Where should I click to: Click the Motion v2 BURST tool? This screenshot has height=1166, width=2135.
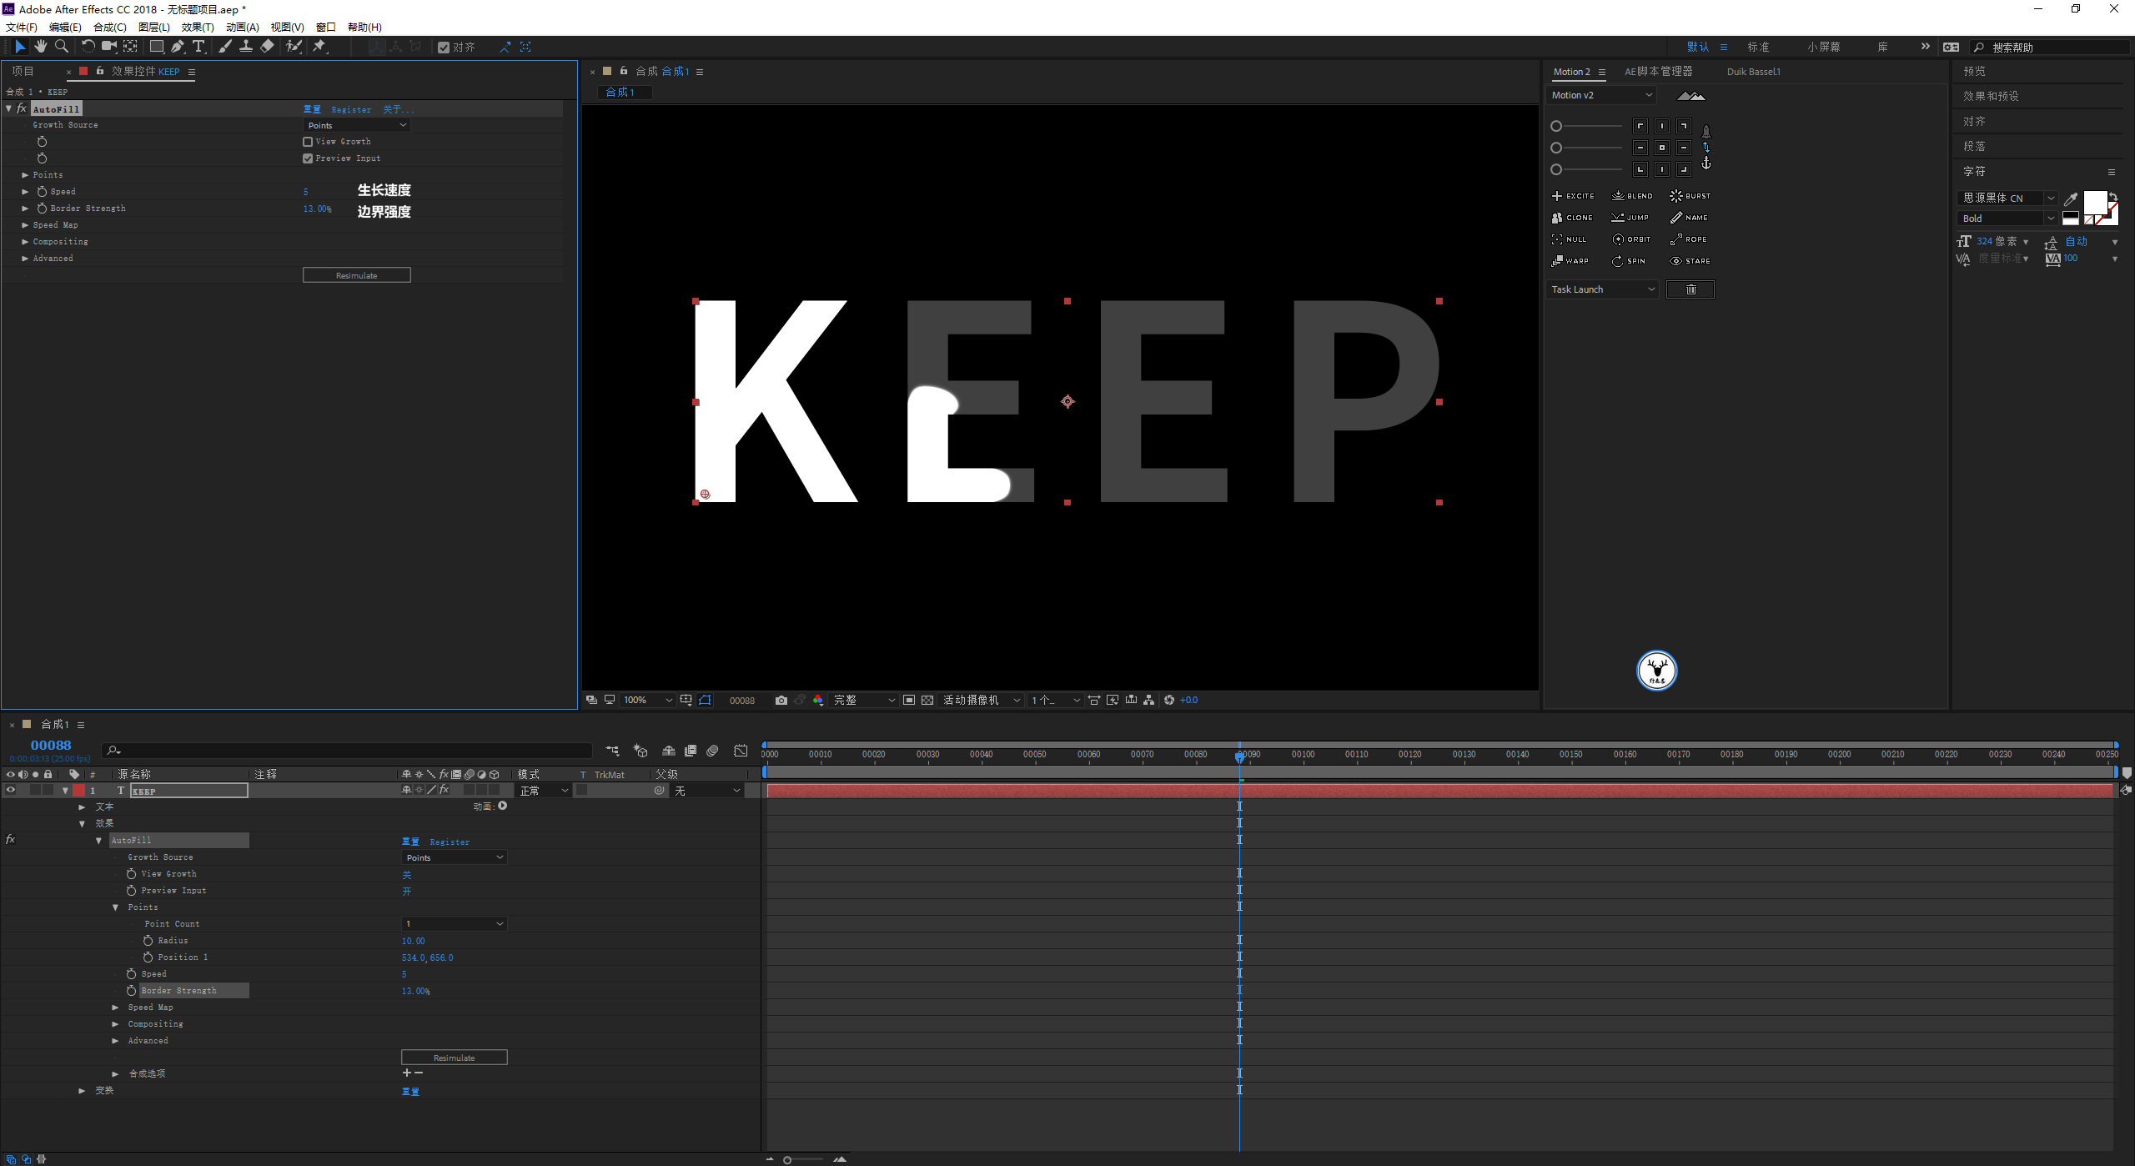coord(1690,196)
